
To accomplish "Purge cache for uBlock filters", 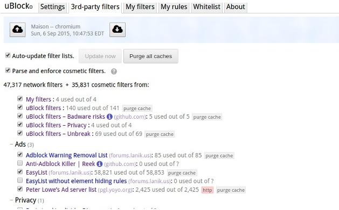I will click(137, 108).
